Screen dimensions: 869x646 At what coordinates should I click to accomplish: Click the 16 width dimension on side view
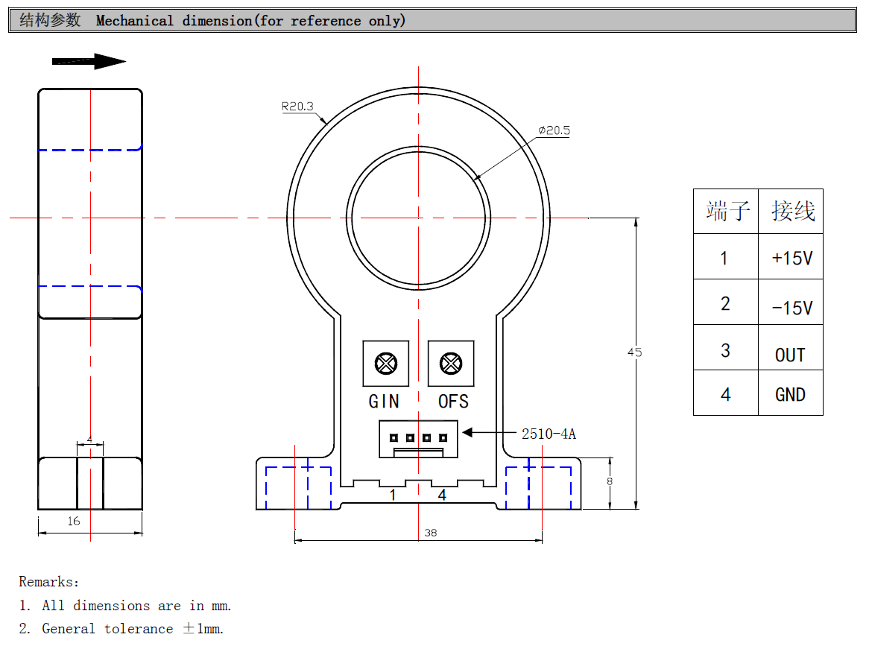(x=74, y=522)
